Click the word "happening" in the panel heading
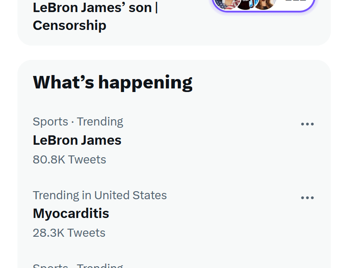The height and width of the screenshot is (268, 346). point(145,82)
